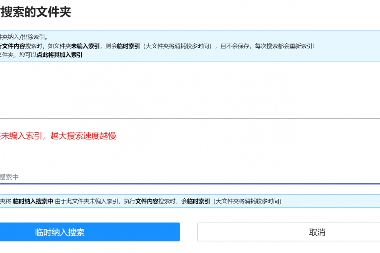Screen dimensions: 380x253
Task: Click the 搜索的文件夹 dialog heading
Action: click(36, 12)
